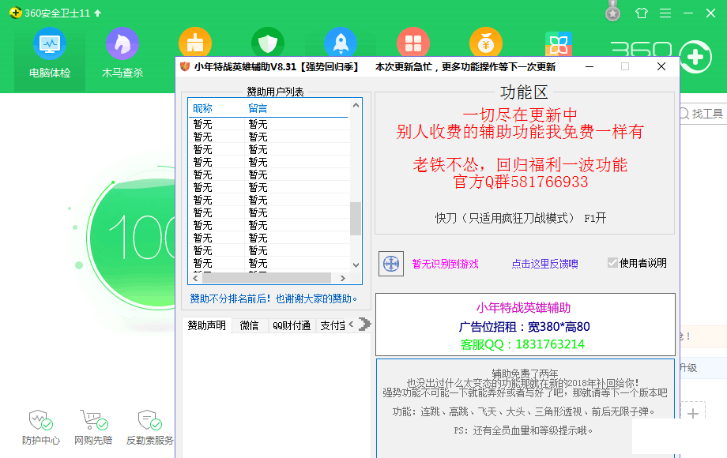Viewport: 727px width, 458px height.
Task: Click 赞助不分排名前后 thank-you text
Action: pos(273,298)
